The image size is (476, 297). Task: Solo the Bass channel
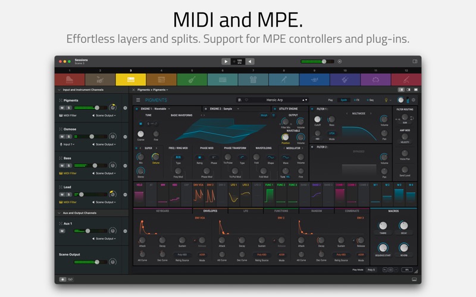coord(69,166)
